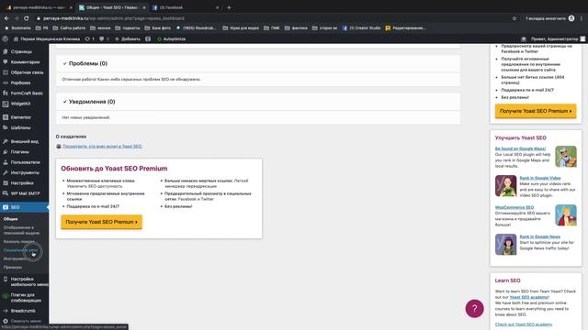Click the Настройки sliders icon
The height and width of the screenshot is (330, 588).
6,183
